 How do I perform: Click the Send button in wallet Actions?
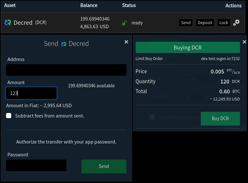(186, 23)
